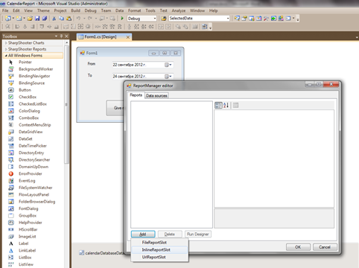Choose UrlReportSlot from the Add menu
Screen dimensions: 359x268
tap(159, 257)
